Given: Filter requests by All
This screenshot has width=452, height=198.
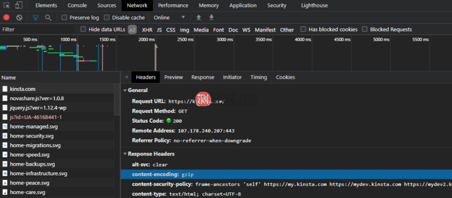Looking at the screenshot, I should pos(132,30).
